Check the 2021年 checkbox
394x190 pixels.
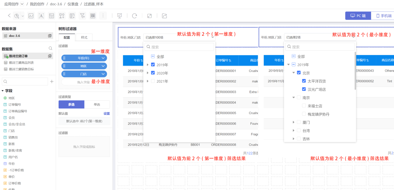tap(153, 81)
